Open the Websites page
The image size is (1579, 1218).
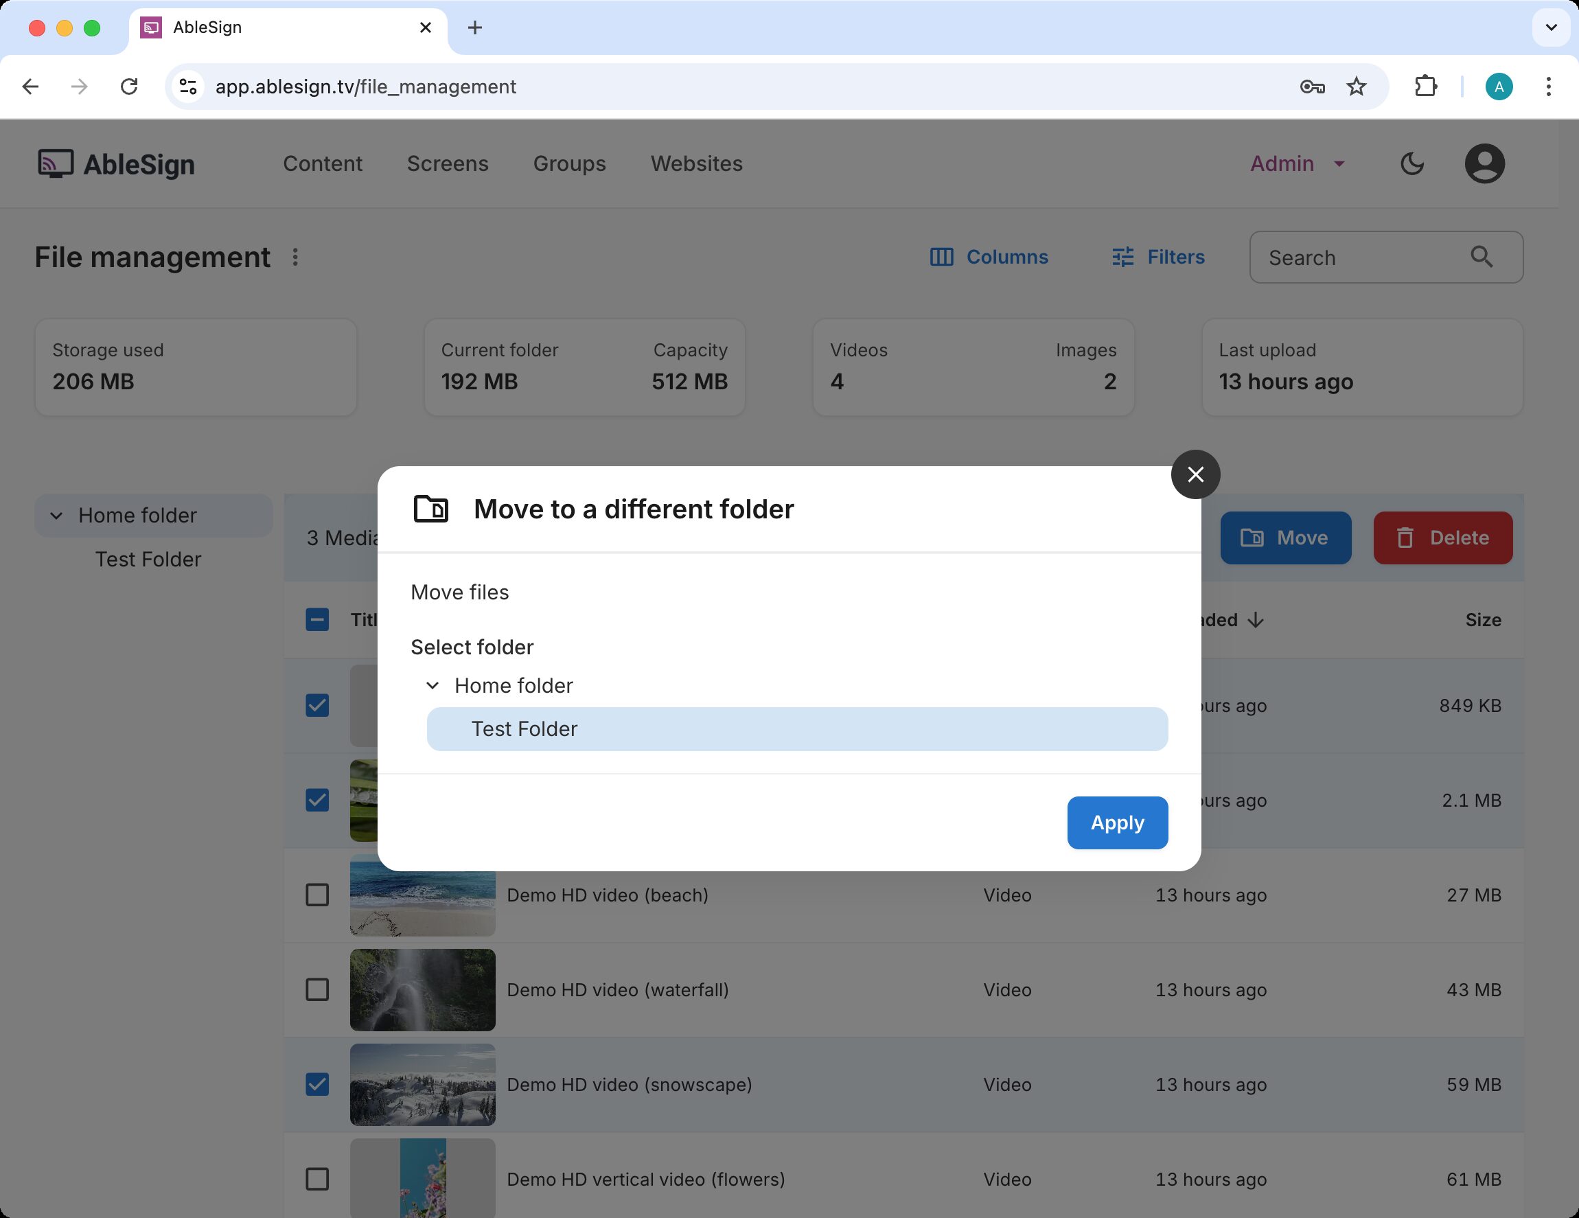click(696, 164)
